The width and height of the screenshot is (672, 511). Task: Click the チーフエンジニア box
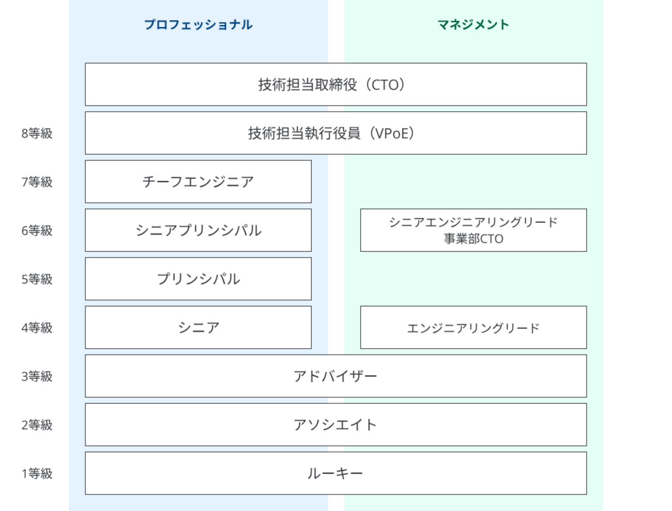coord(198,182)
